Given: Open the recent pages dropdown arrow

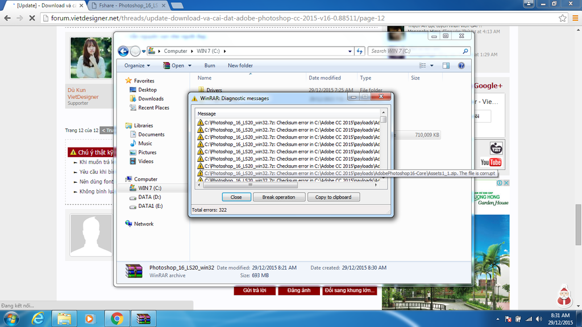Looking at the screenshot, I should (144, 51).
